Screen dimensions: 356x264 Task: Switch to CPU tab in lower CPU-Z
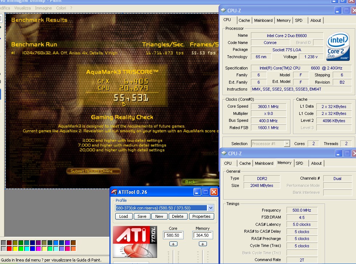(228, 163)
